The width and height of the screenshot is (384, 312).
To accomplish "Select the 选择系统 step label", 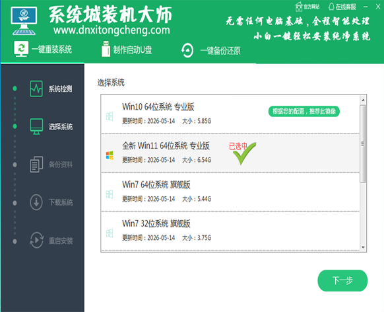I will (x=61, y=127).
